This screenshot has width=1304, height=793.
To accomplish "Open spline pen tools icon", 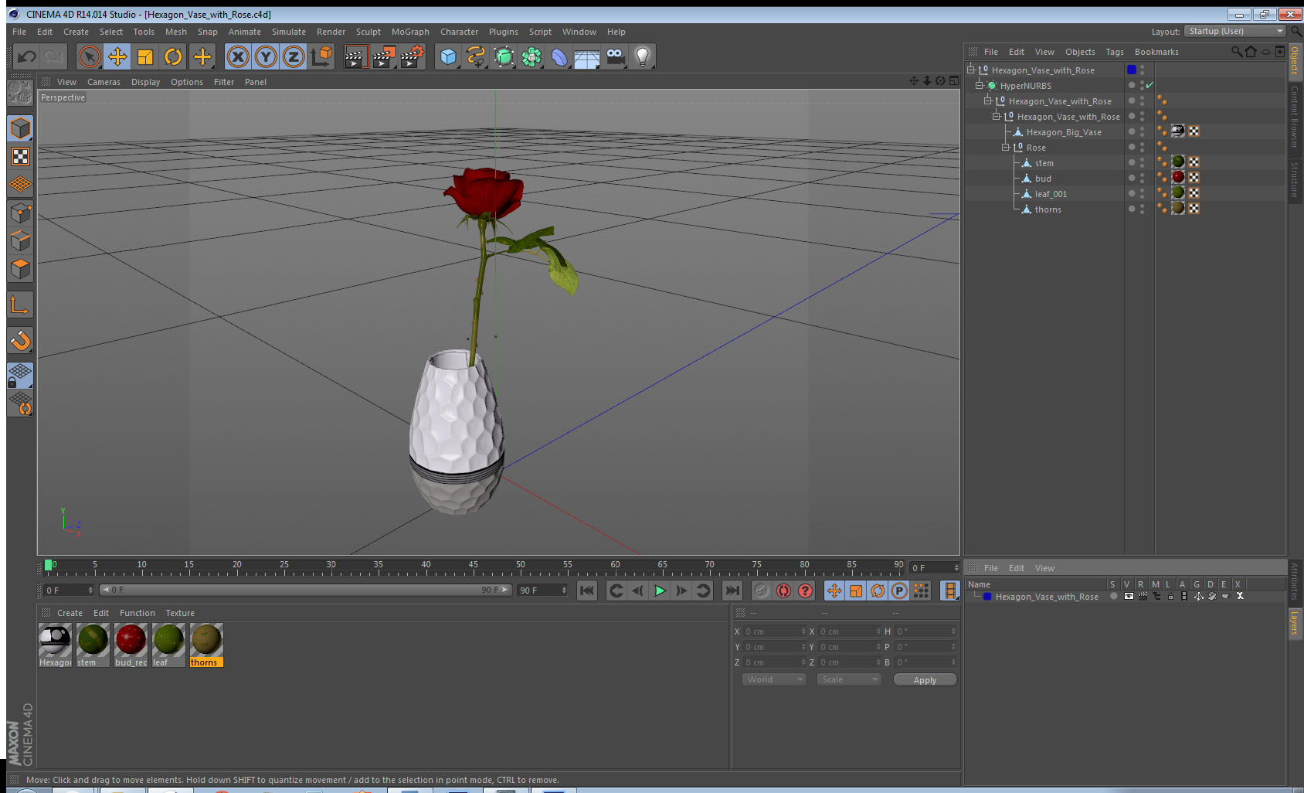I will click(x=476, y=56).
